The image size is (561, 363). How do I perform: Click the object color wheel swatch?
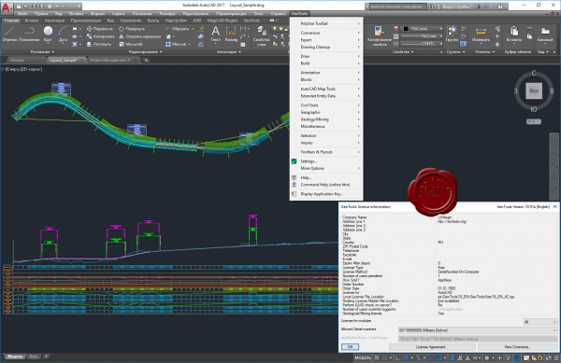click(x=396, y=29)
